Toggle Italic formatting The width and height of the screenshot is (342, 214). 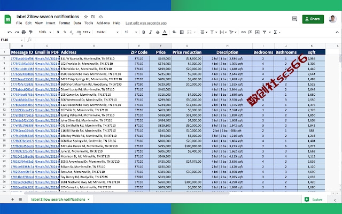151,32
